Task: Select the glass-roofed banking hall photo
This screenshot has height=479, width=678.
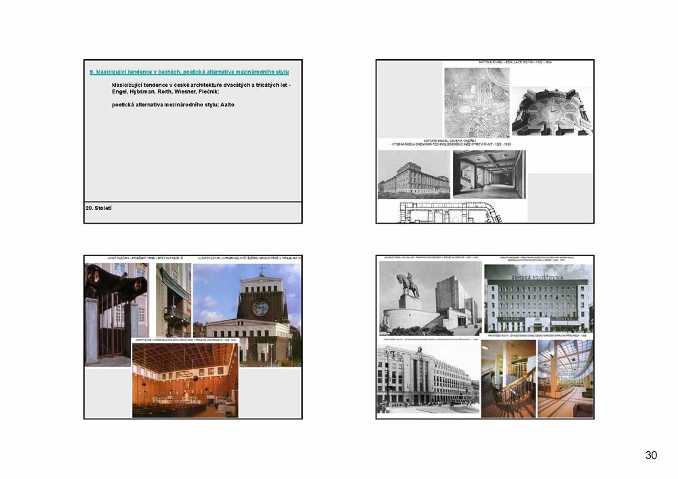Action: 565,379
